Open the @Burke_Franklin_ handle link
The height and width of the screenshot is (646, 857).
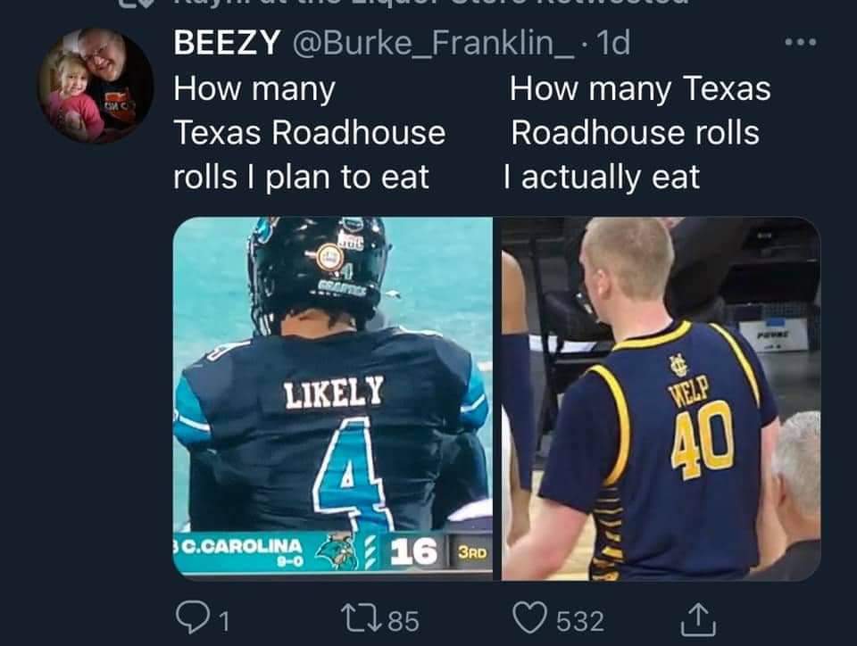[434, 43]
